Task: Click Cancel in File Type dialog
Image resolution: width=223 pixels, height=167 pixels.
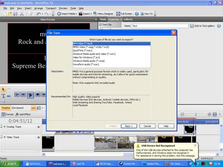Action: 147,126
